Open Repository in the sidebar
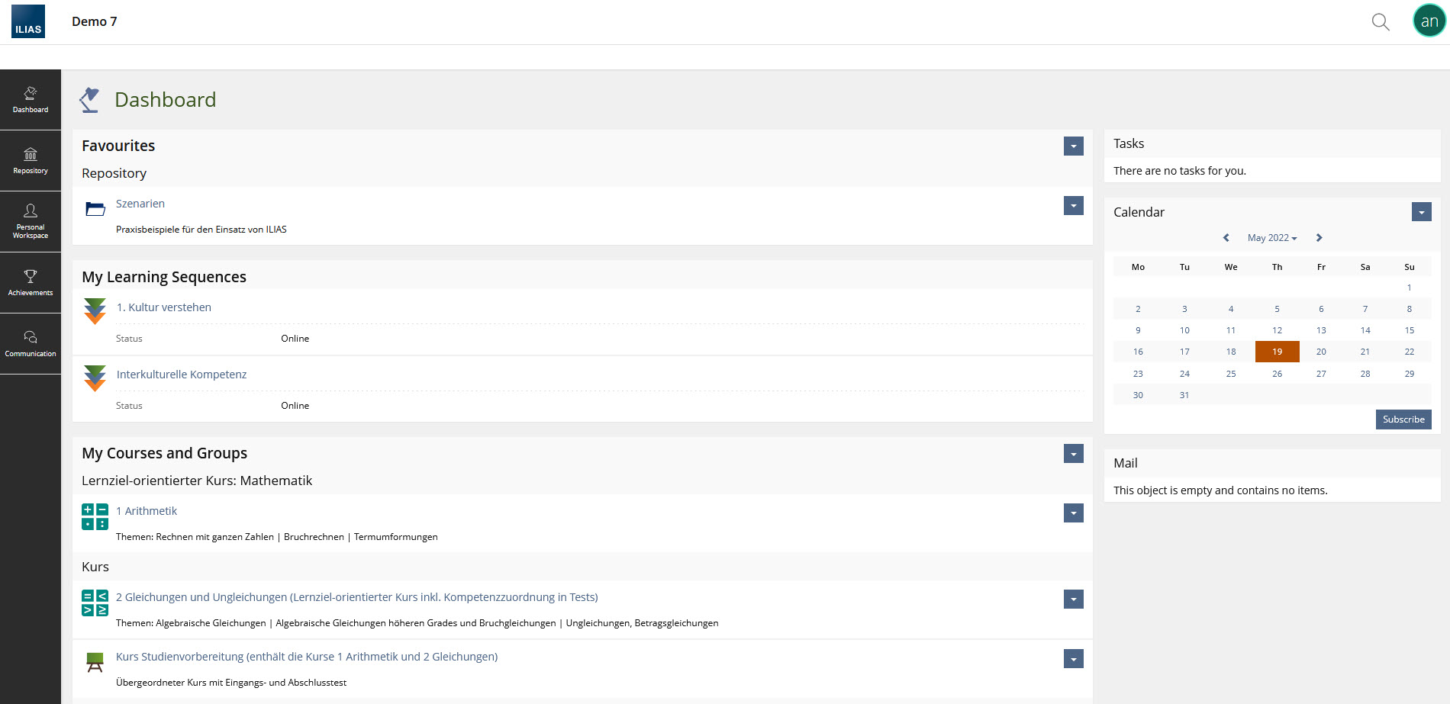 pyautogui.click(x=31, y=161)
